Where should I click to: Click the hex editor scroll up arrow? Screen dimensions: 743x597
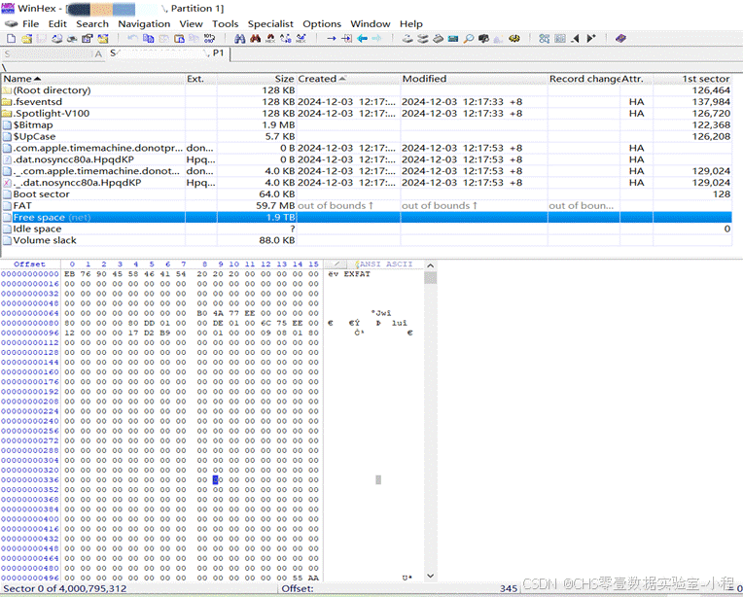(x=430, y=265)
